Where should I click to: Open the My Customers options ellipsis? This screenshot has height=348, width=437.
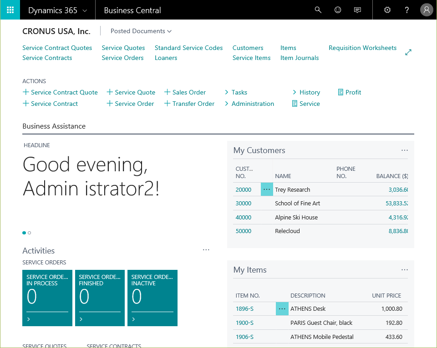point(404,150)
